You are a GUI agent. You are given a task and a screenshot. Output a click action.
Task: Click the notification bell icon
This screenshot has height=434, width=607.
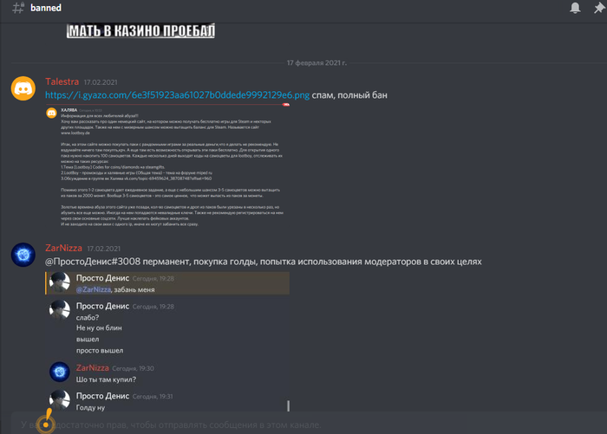(x=574, y=9)
